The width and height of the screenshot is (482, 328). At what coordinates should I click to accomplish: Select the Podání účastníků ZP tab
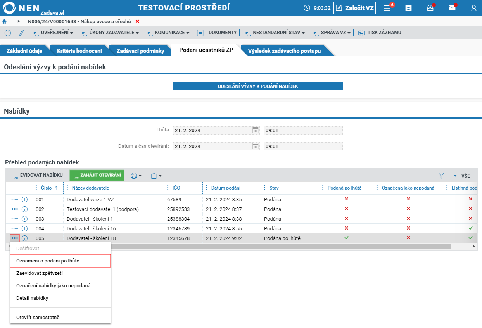coord(206,50)
